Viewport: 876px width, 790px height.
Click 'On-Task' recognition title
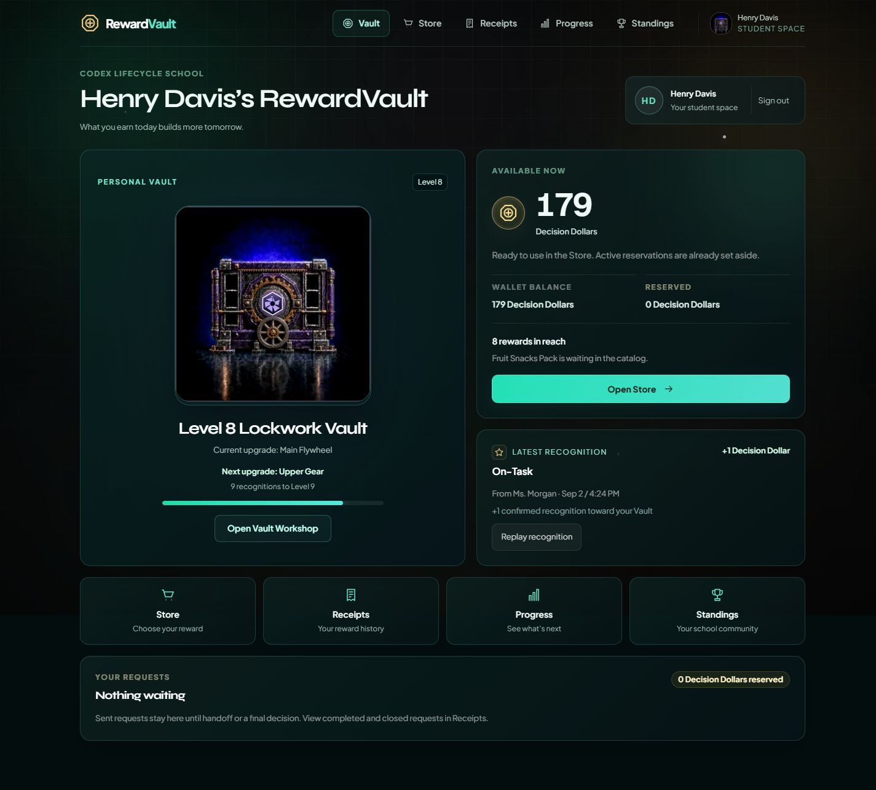tap(512, 471)
